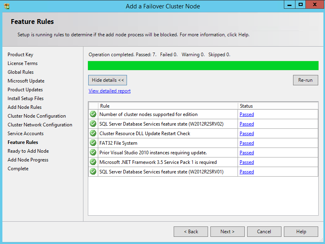Click the check icon for .NET Framework 3.5 rule
325x244 pixels.
coord(93,162)
